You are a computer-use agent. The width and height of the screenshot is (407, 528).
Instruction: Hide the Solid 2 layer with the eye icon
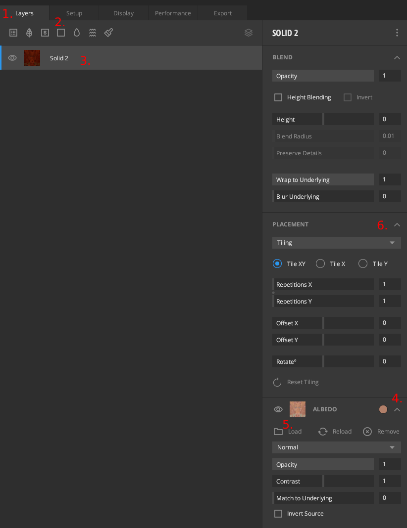pyautogui.click(x=12, y=58)
